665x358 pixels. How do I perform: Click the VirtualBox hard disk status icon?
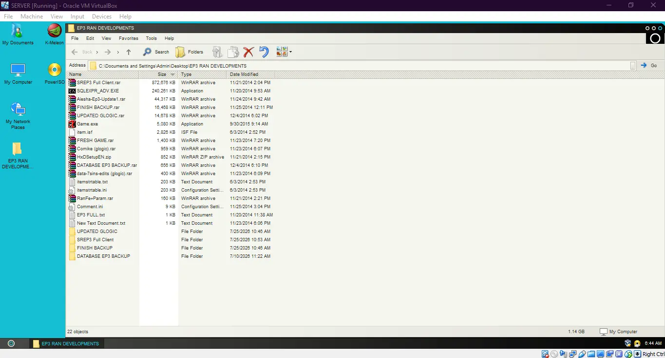(545, 354)
